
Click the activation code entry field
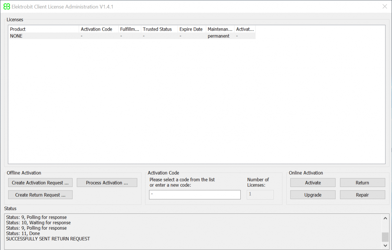click(195, 195)
